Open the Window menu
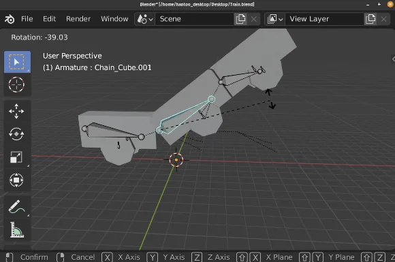Image resolution: width=395 pixels, height=262 pixels. click(114, 19)
